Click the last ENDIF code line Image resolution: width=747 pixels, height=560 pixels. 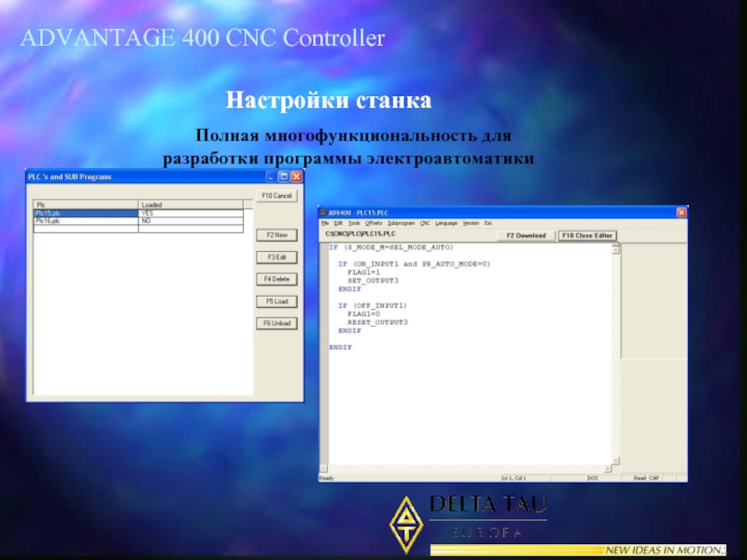click(341, 347)
